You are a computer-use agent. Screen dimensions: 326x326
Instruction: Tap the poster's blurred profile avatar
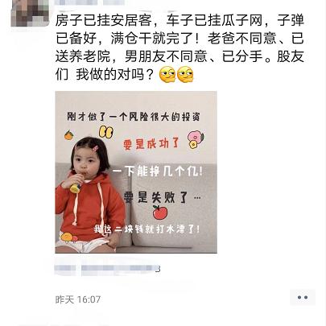30,13
